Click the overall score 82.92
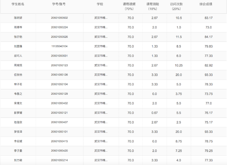 pyautogui.click(x=209, y=65)
